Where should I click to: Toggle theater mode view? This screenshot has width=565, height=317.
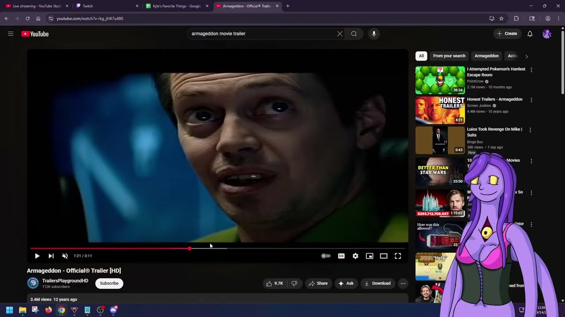pos(384,256)
